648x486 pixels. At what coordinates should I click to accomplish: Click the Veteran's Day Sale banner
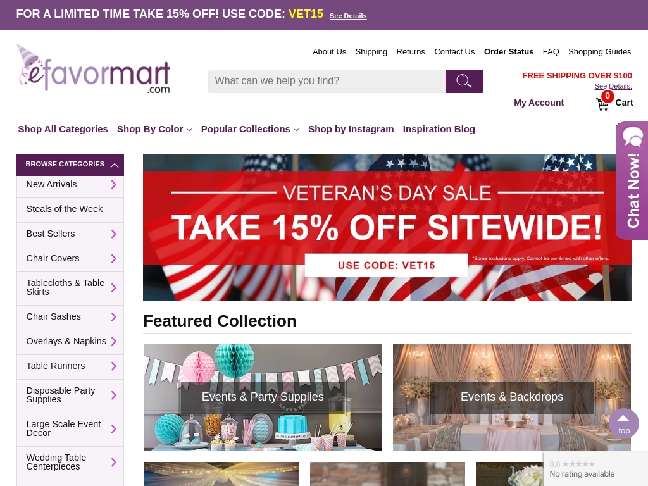pyautogui.click(x=387, y=227)
